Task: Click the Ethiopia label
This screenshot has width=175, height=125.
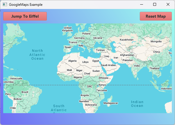Action: pyautogui.click(x=103, y=78)
